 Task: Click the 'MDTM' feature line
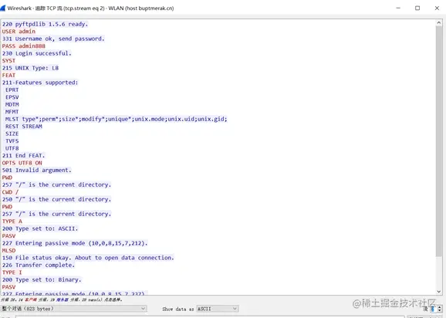tap(12, 104)
